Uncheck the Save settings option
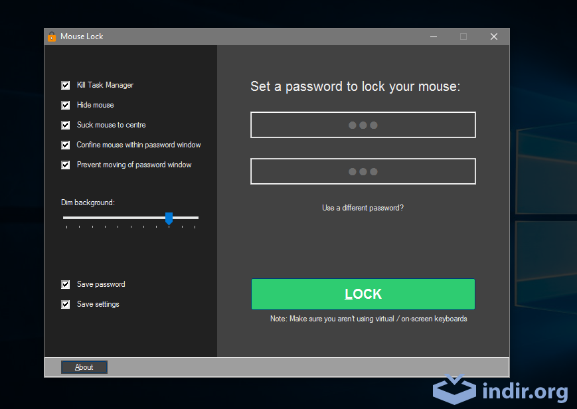This screenshot has width=577, height=409. [x=65, y=304]
